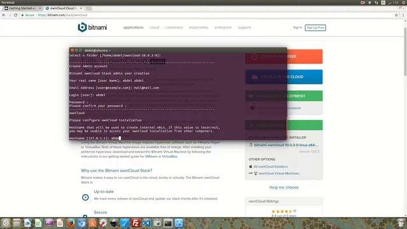Viewport: 407px width, 229px height.
Task: Click the screen recorder indicator in top panel
Action: [x=362, y=3]
